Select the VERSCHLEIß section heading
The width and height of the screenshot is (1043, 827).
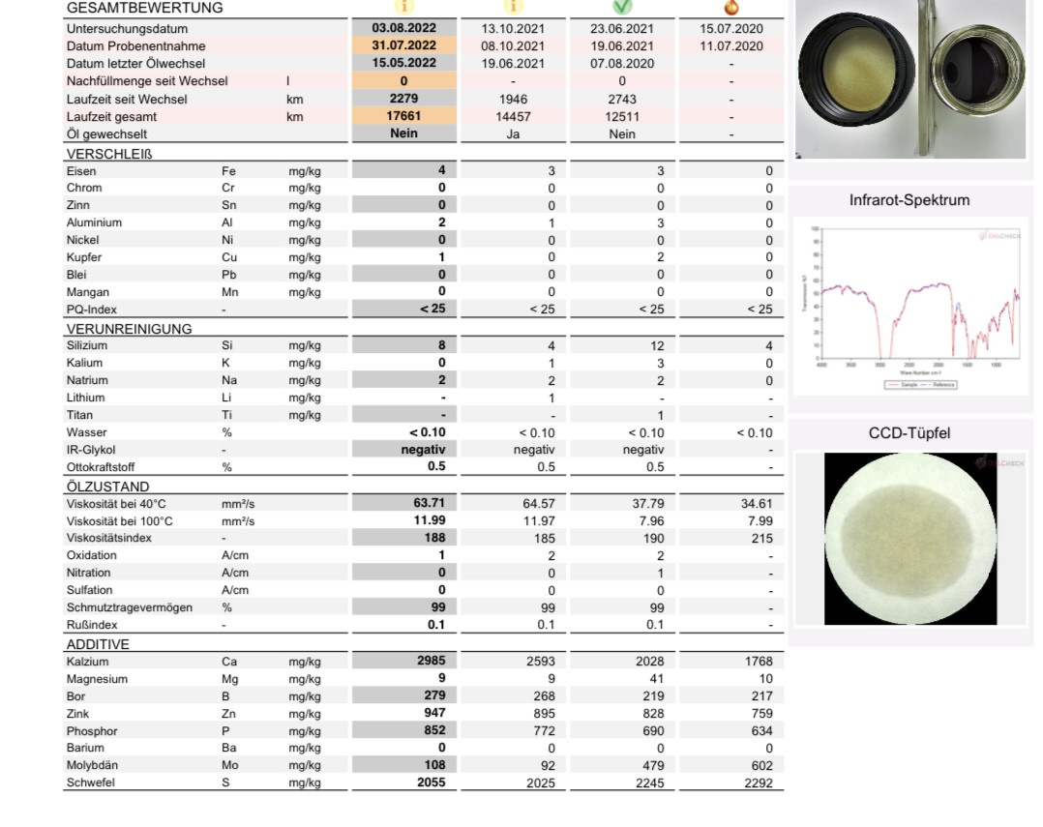pos(109,154)
